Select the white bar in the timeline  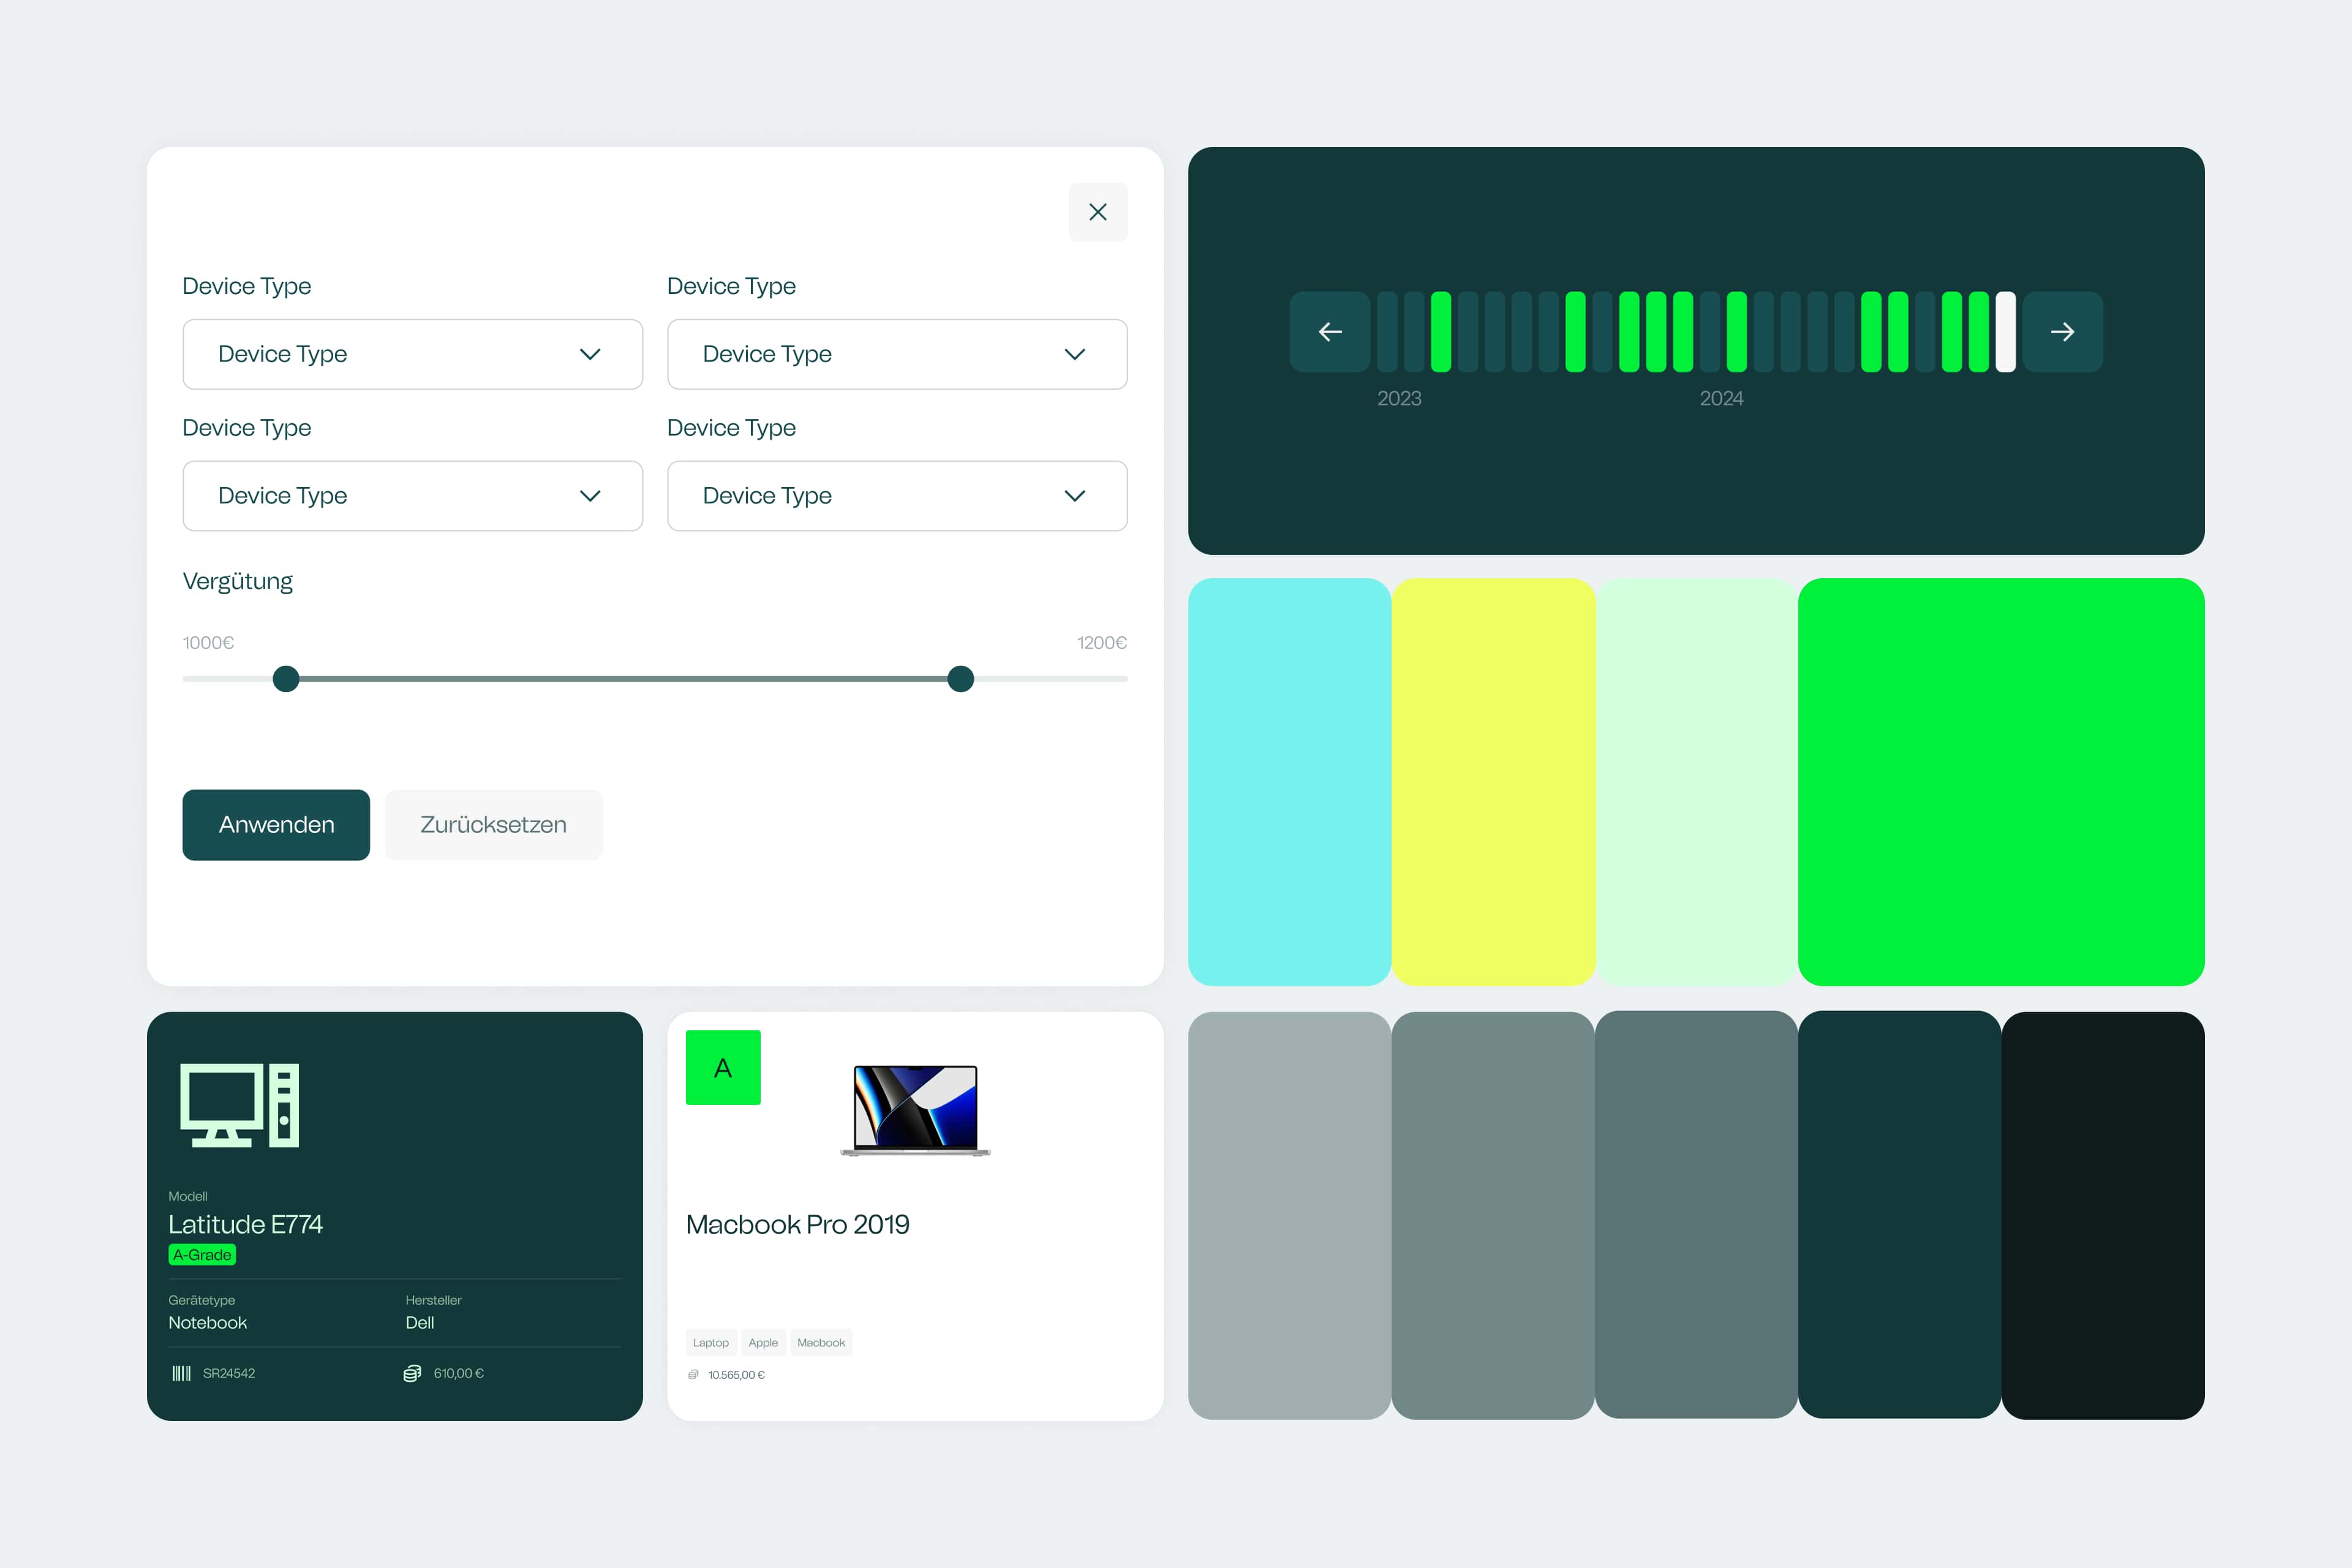click(2005, 332)
